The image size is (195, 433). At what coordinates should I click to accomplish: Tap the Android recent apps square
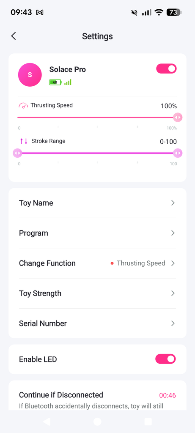[x=148, y=422]
